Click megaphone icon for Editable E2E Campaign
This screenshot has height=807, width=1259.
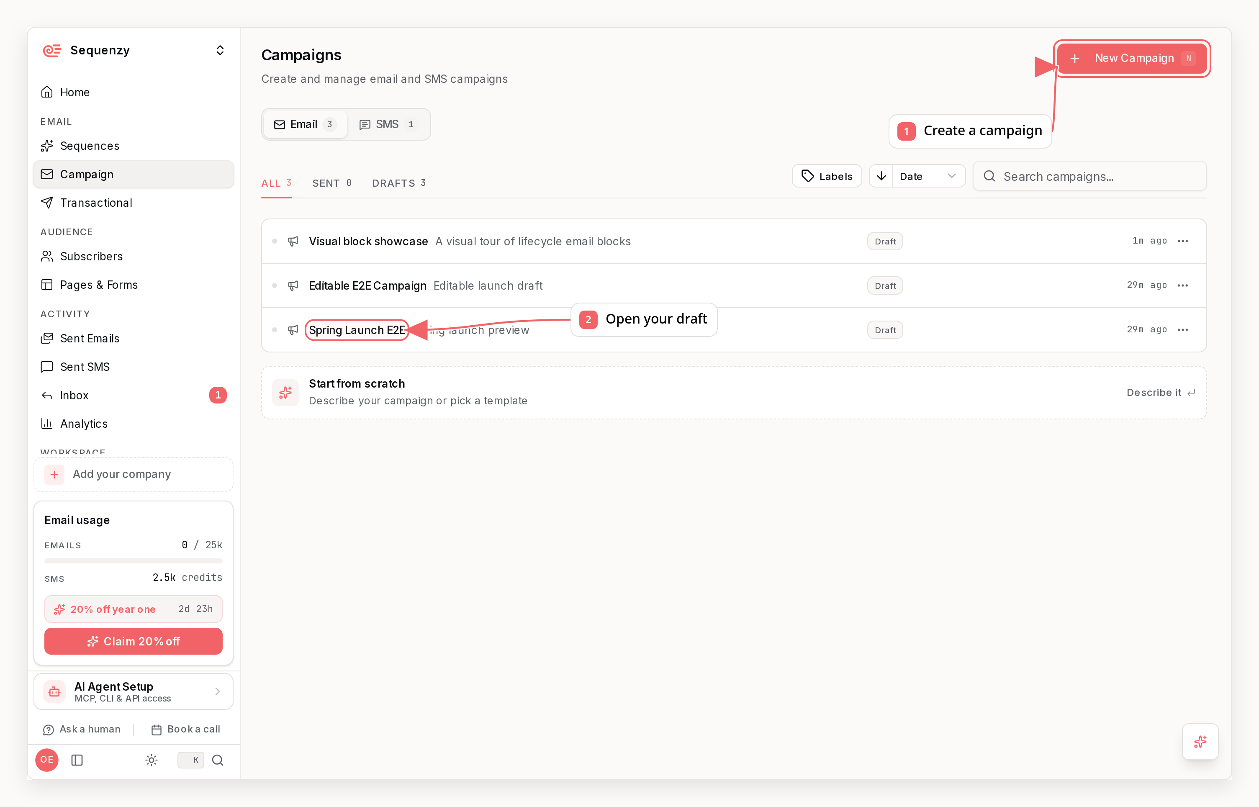tap(293, 285)
